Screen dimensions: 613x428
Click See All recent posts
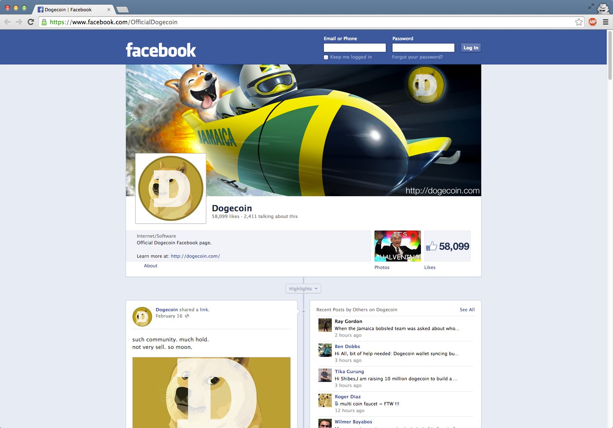point(467,310)
